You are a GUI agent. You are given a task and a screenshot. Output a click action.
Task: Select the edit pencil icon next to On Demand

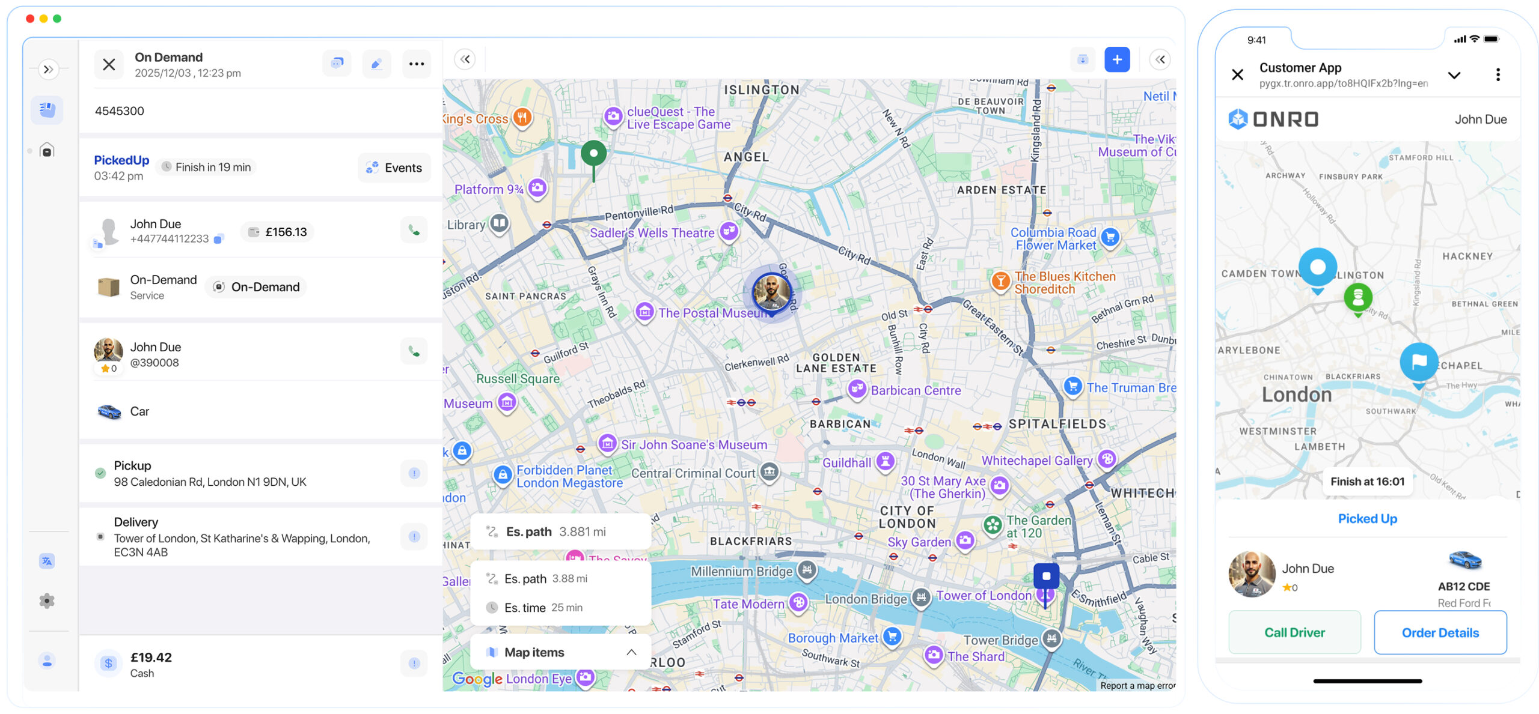point(376,63)
